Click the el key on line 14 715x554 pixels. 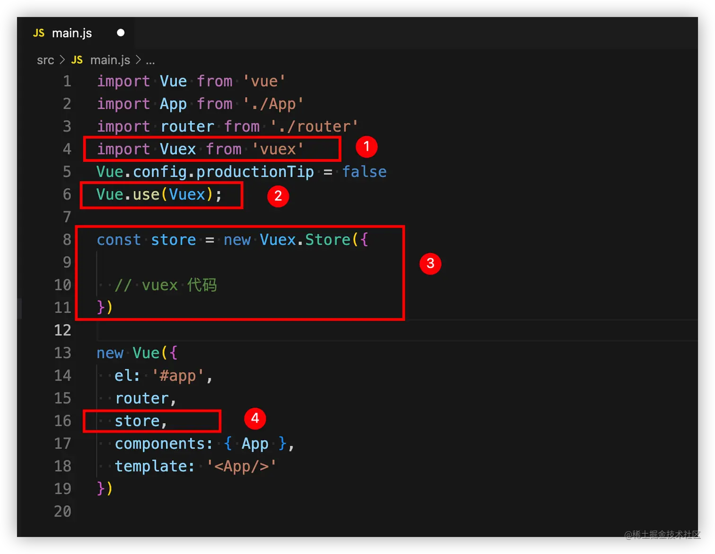pyautogui.click(x=123, y=376)
